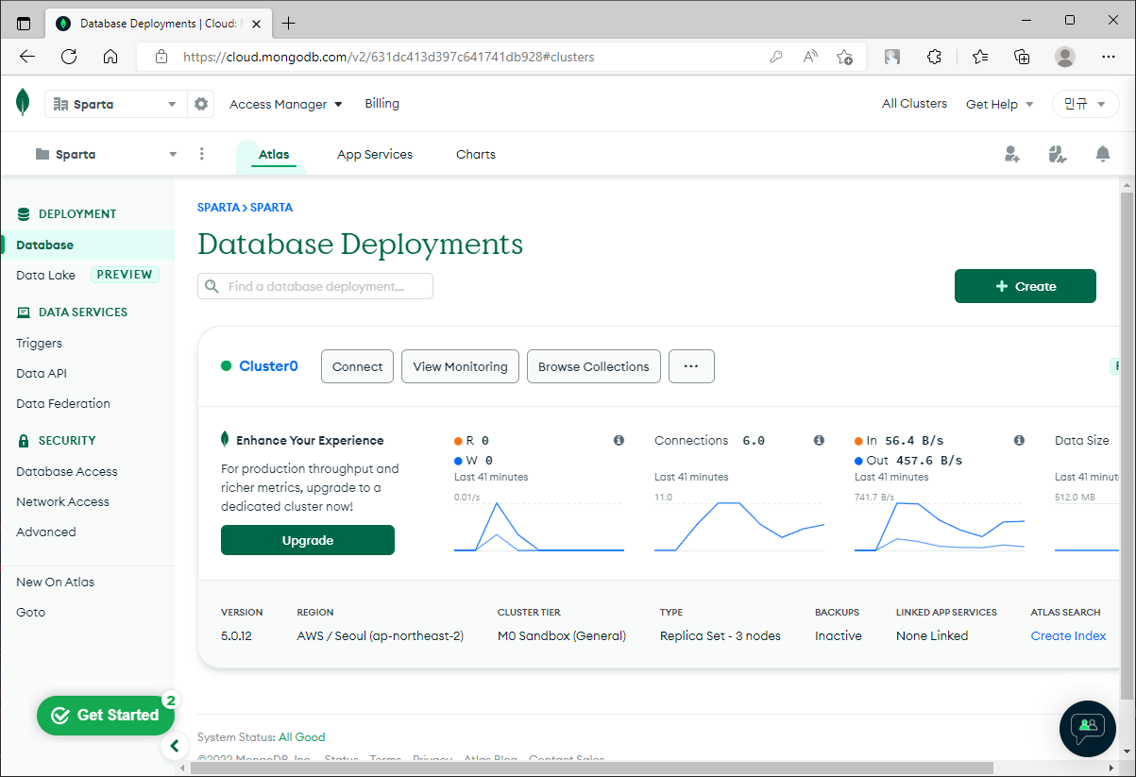Image resolution: width=1136 pixels, height=777 pixels.
Task: Open Data API in the sidebar
Action: pos(42,373)
